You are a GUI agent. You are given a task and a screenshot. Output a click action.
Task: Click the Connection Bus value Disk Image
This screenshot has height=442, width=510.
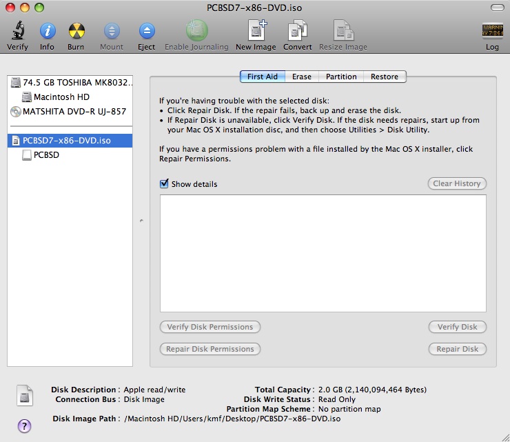tap(144, 399)
